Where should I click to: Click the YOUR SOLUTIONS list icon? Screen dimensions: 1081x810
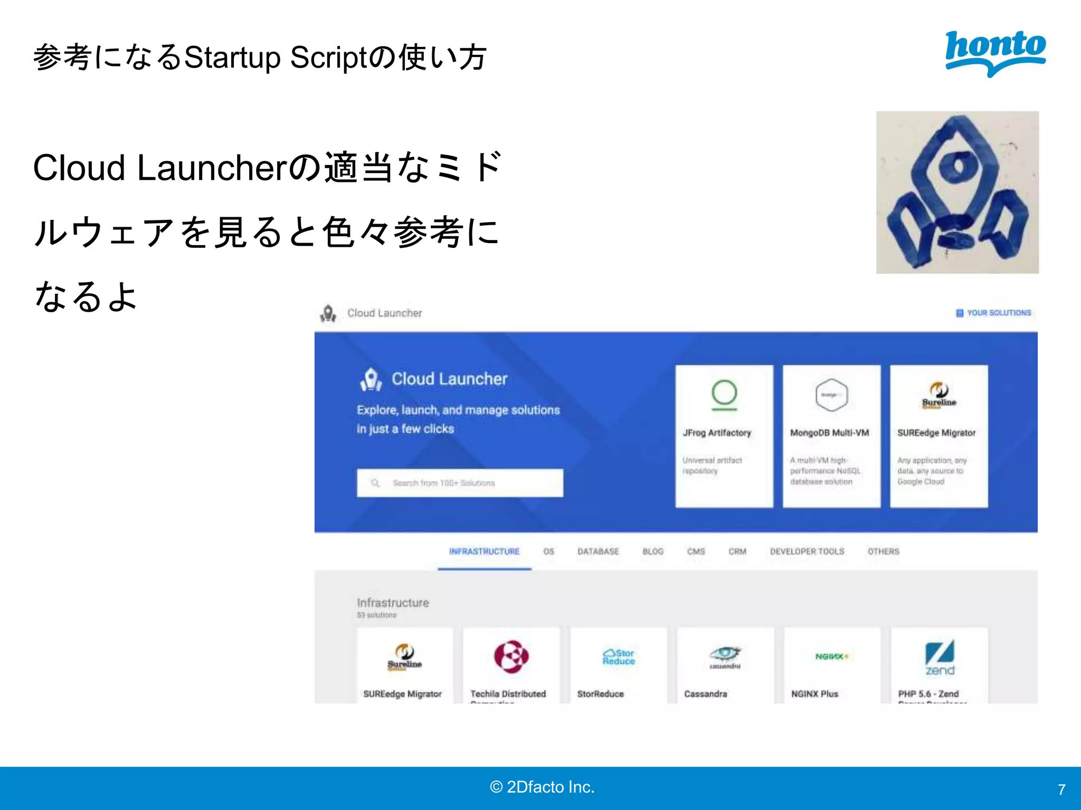point(960,313)
